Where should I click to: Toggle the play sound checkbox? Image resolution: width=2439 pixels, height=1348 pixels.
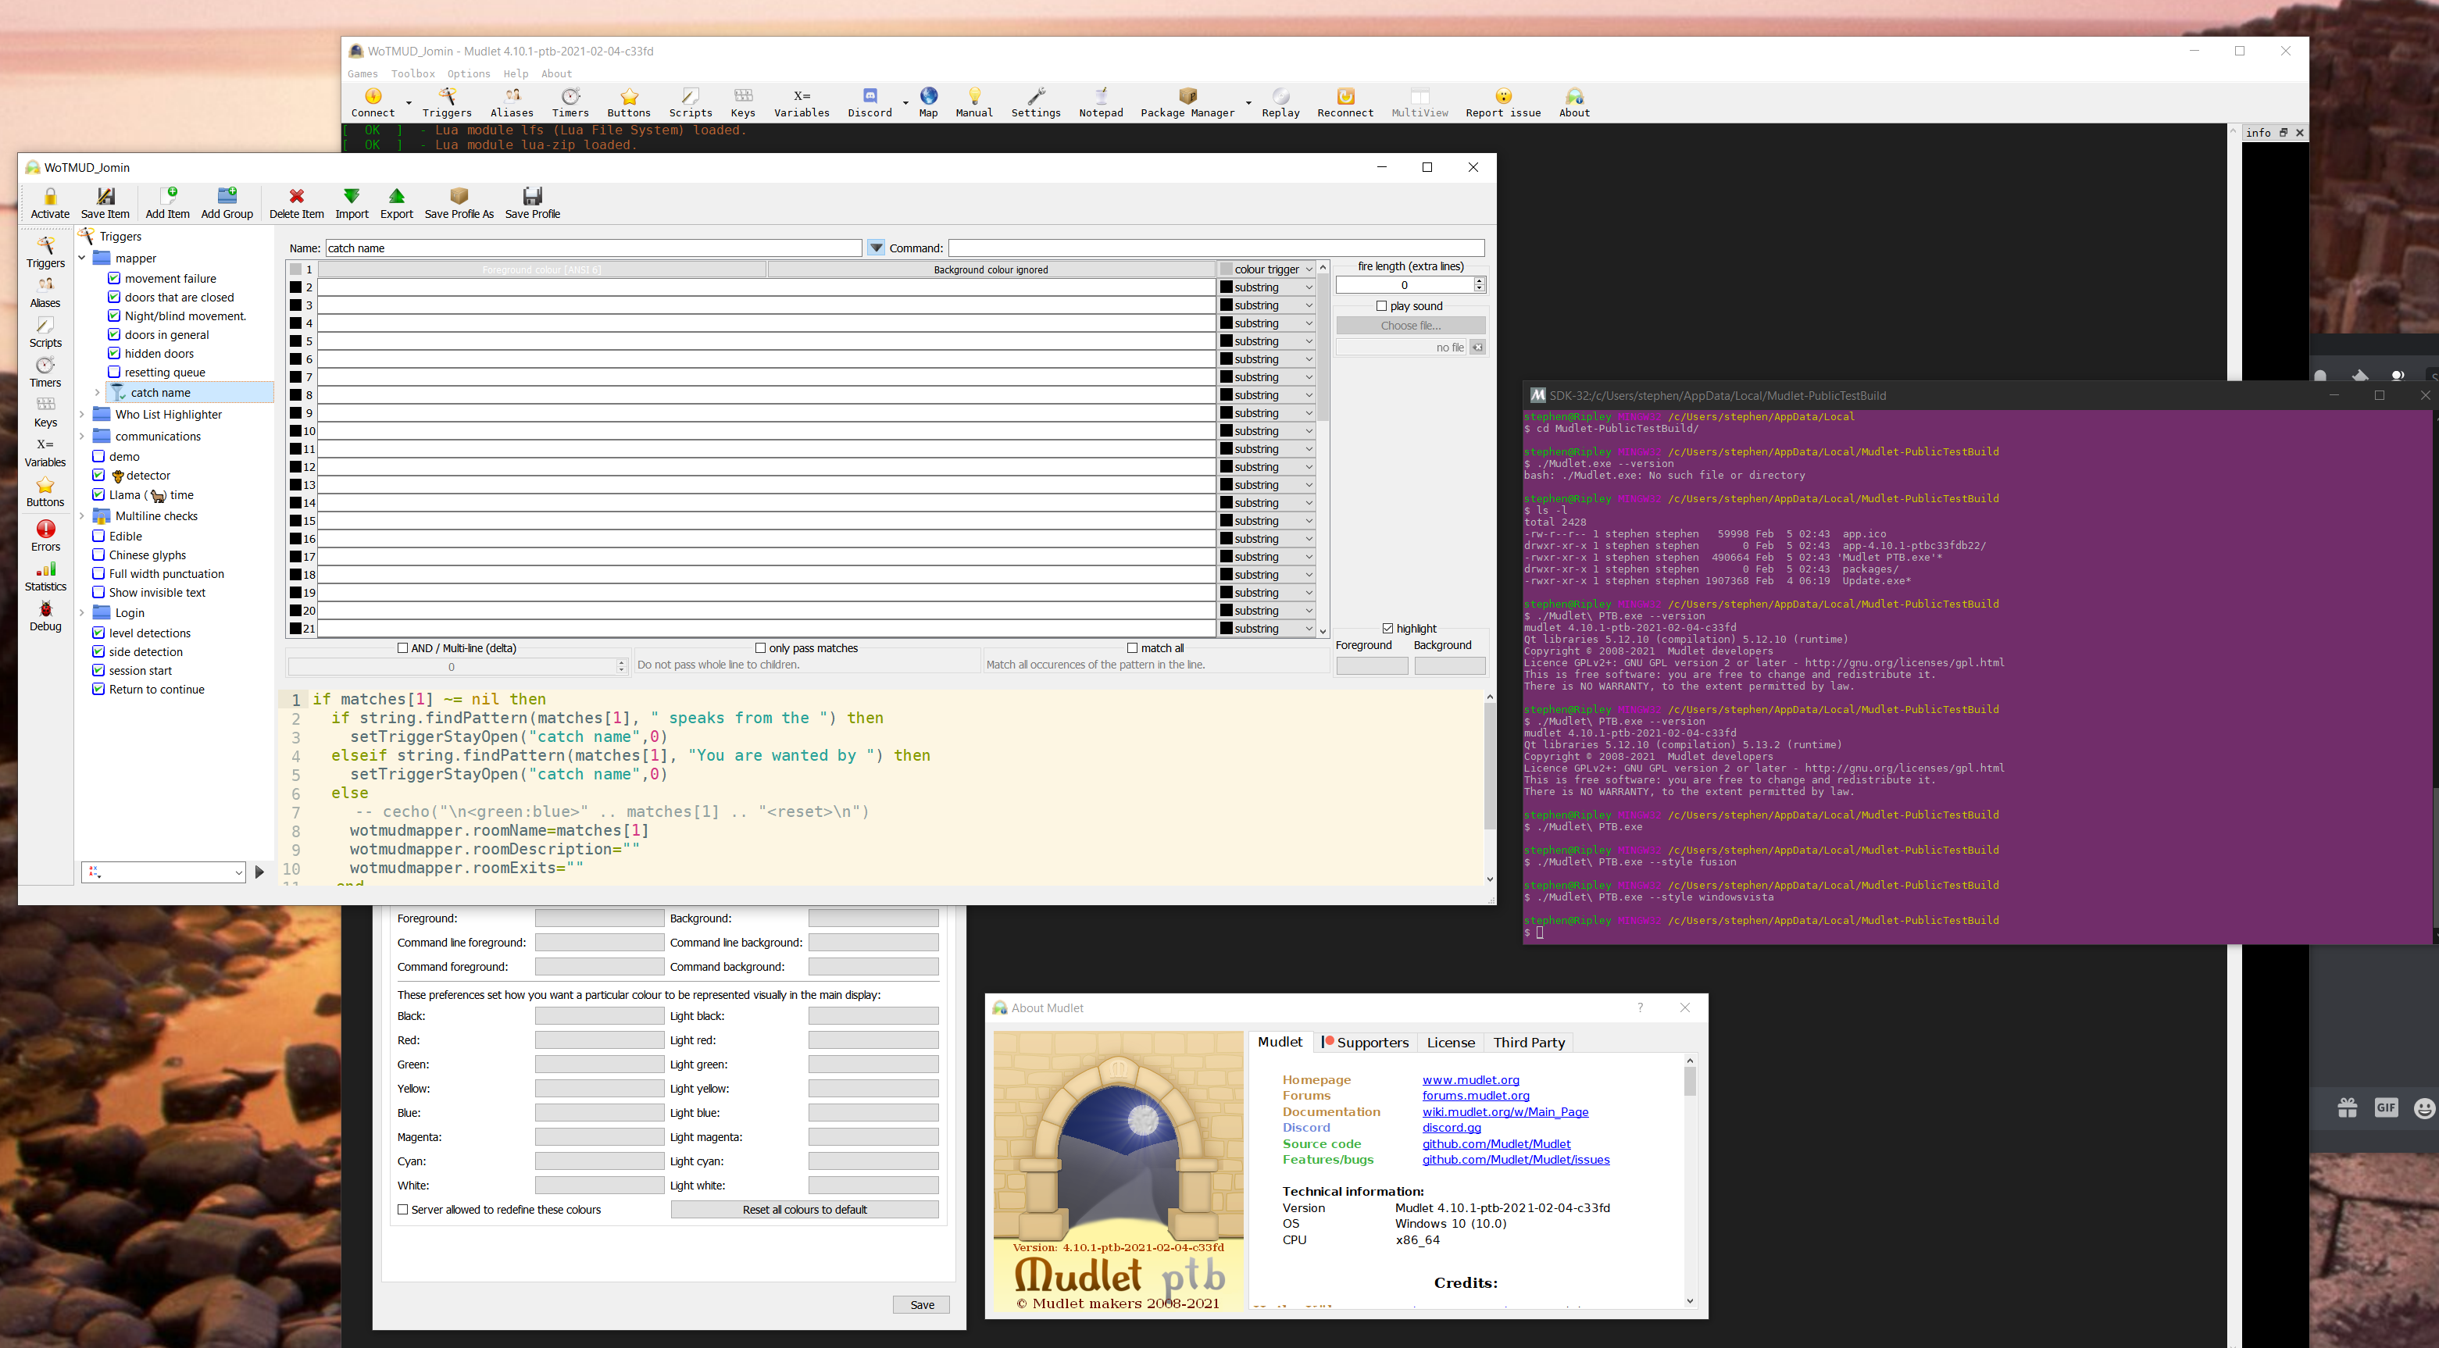click(1381, 306)
